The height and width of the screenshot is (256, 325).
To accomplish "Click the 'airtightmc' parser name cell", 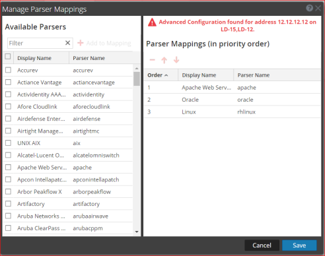I will click(86, 131).
